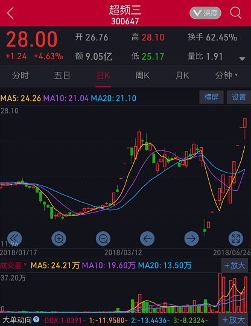Open chart 设置 button

tap(239, 97)
